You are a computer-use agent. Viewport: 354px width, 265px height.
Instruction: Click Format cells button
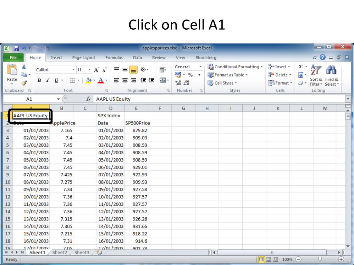click(x=280, y=83)
